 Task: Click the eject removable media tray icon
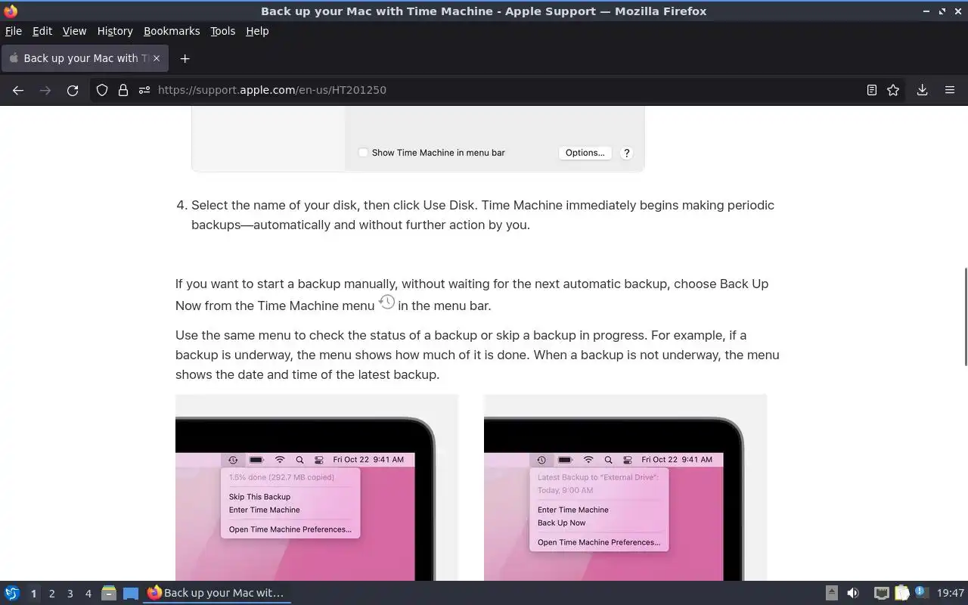[831, 593]
